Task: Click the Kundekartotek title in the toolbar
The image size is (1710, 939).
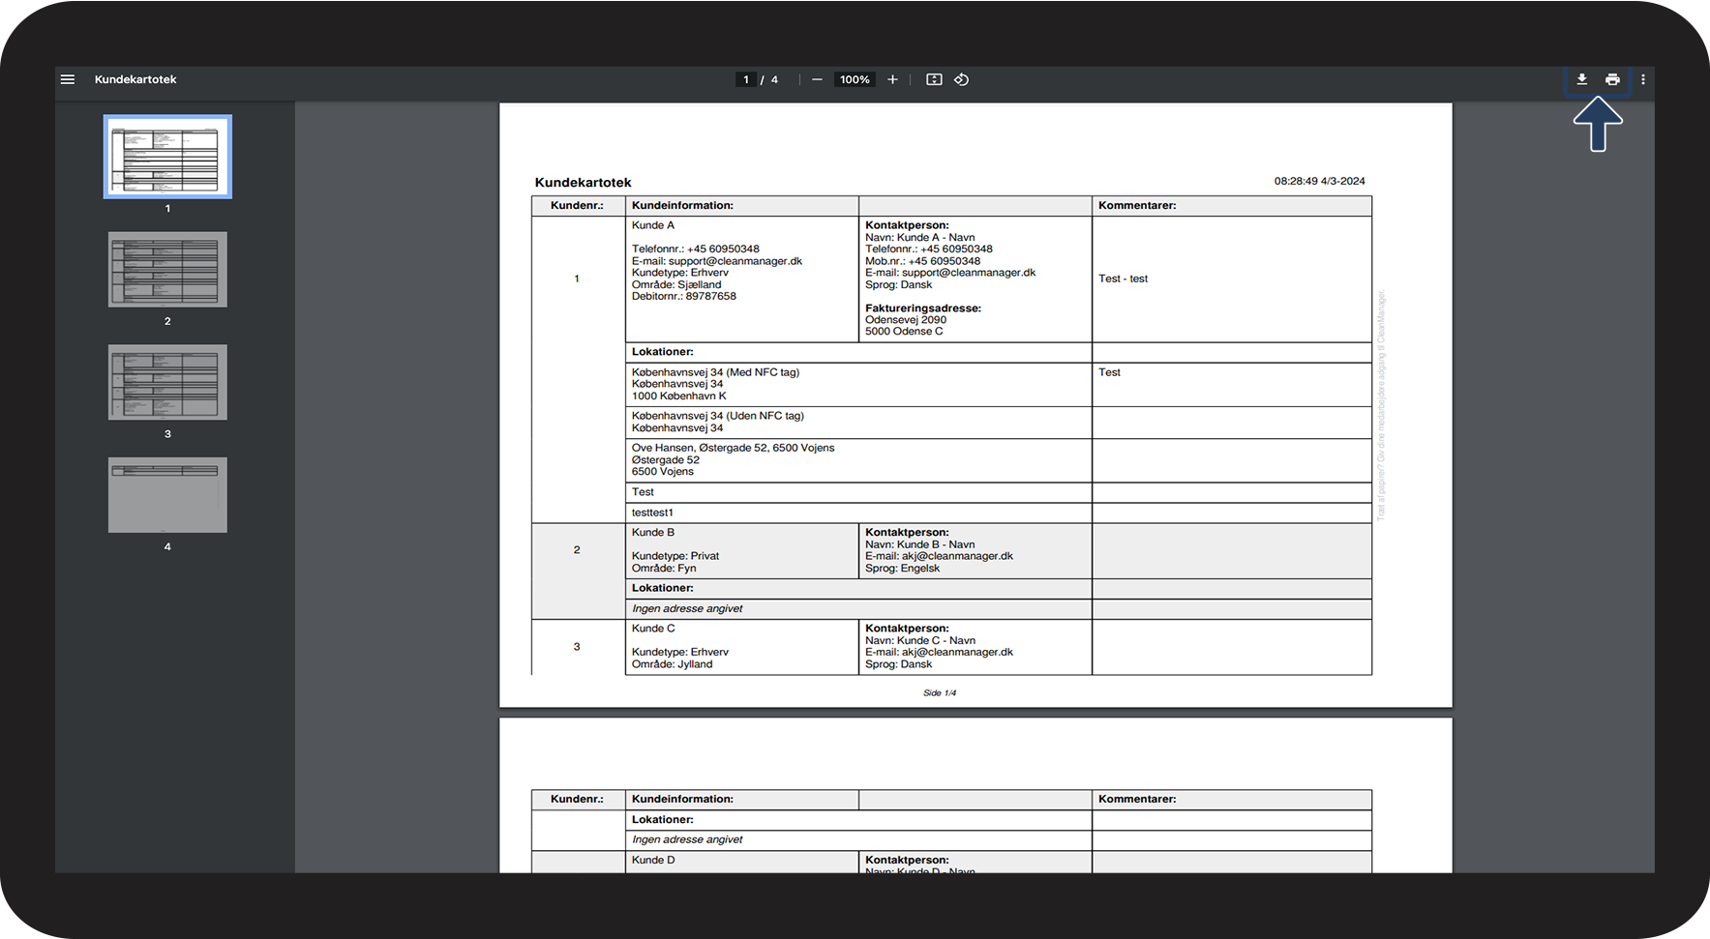Action: tap(135, 79)
